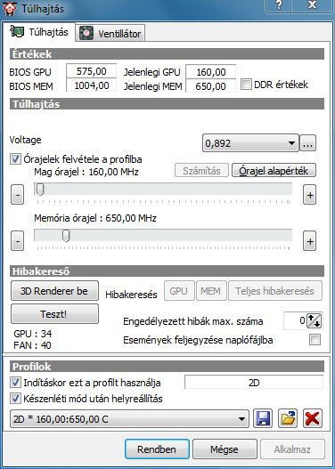The width and height of the screenshot is (335, 469).
Task: Decrease core clock with minus button
Action: [x=17, y=195]
